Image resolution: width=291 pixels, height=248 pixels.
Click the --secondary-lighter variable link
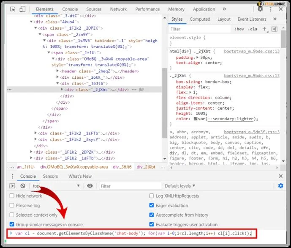(x=231, y=119)
